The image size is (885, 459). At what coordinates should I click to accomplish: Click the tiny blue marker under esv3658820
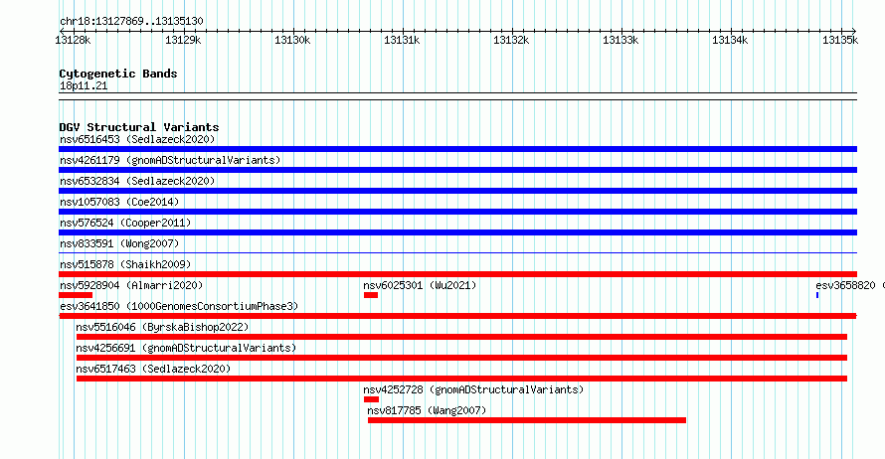tap(817, 295)
